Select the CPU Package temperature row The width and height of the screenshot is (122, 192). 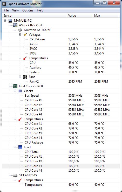(x=61, y=143)
